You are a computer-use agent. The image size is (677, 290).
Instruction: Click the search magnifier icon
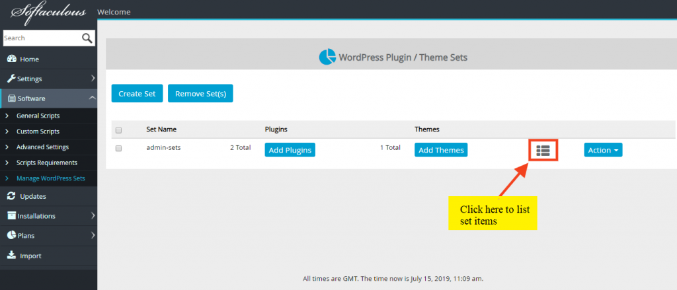point(87,38)
